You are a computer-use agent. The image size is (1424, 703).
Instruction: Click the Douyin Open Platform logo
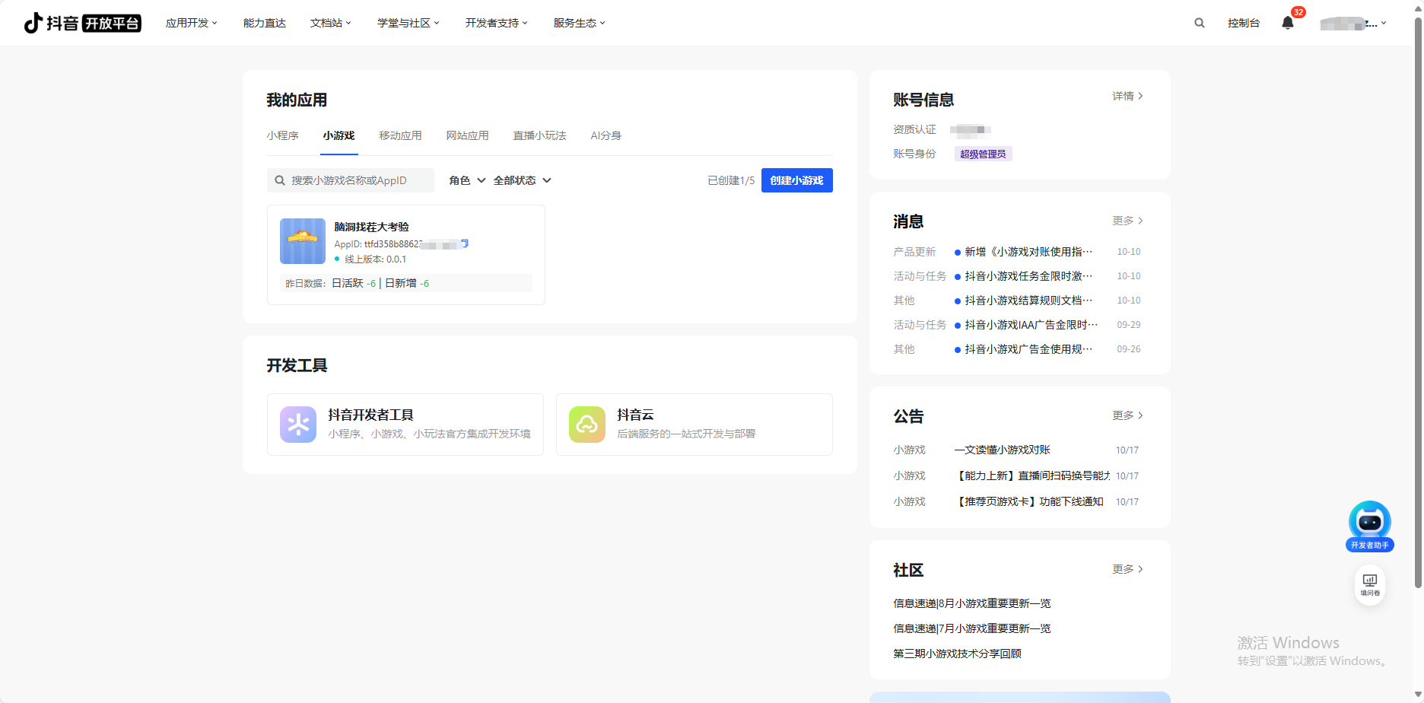(82, 23)
